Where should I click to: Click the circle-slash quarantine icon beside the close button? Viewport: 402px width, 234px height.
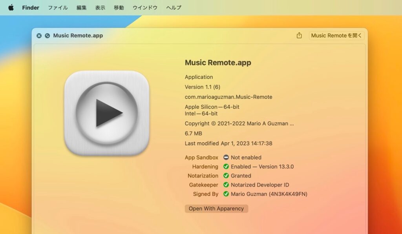pyautogui.click(x=47, y=35)
